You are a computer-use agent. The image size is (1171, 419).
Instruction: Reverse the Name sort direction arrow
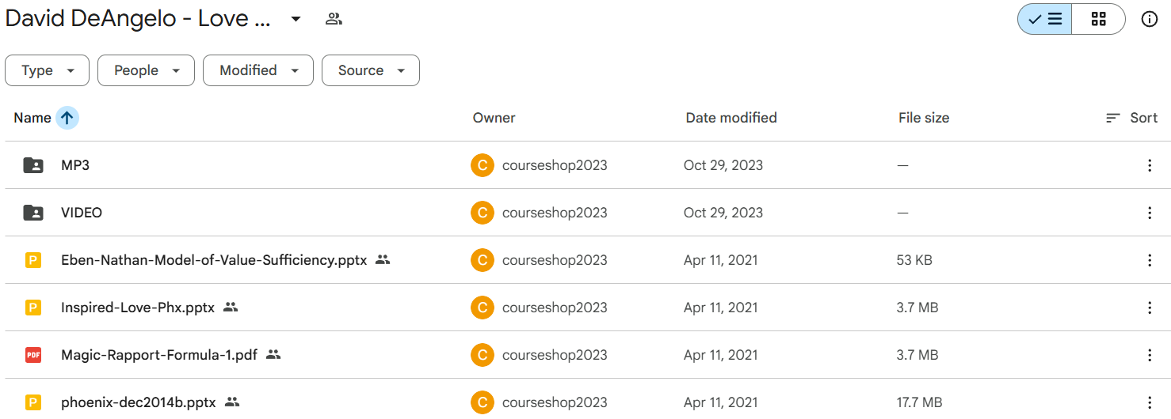(x=67, y=118)
